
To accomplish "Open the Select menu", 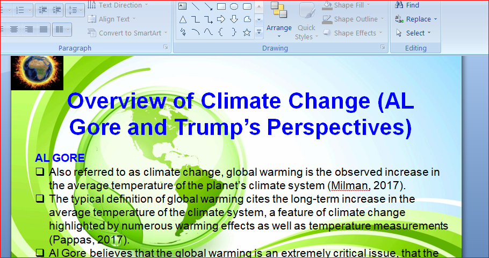I will coord(413,33).
